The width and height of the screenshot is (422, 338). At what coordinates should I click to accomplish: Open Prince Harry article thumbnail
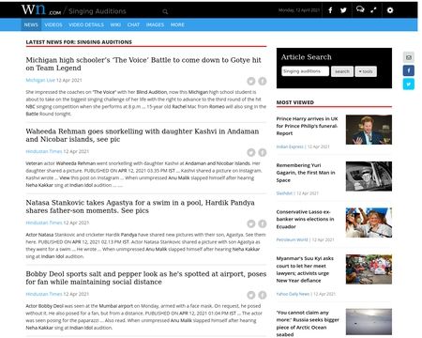tap(369, 130)
